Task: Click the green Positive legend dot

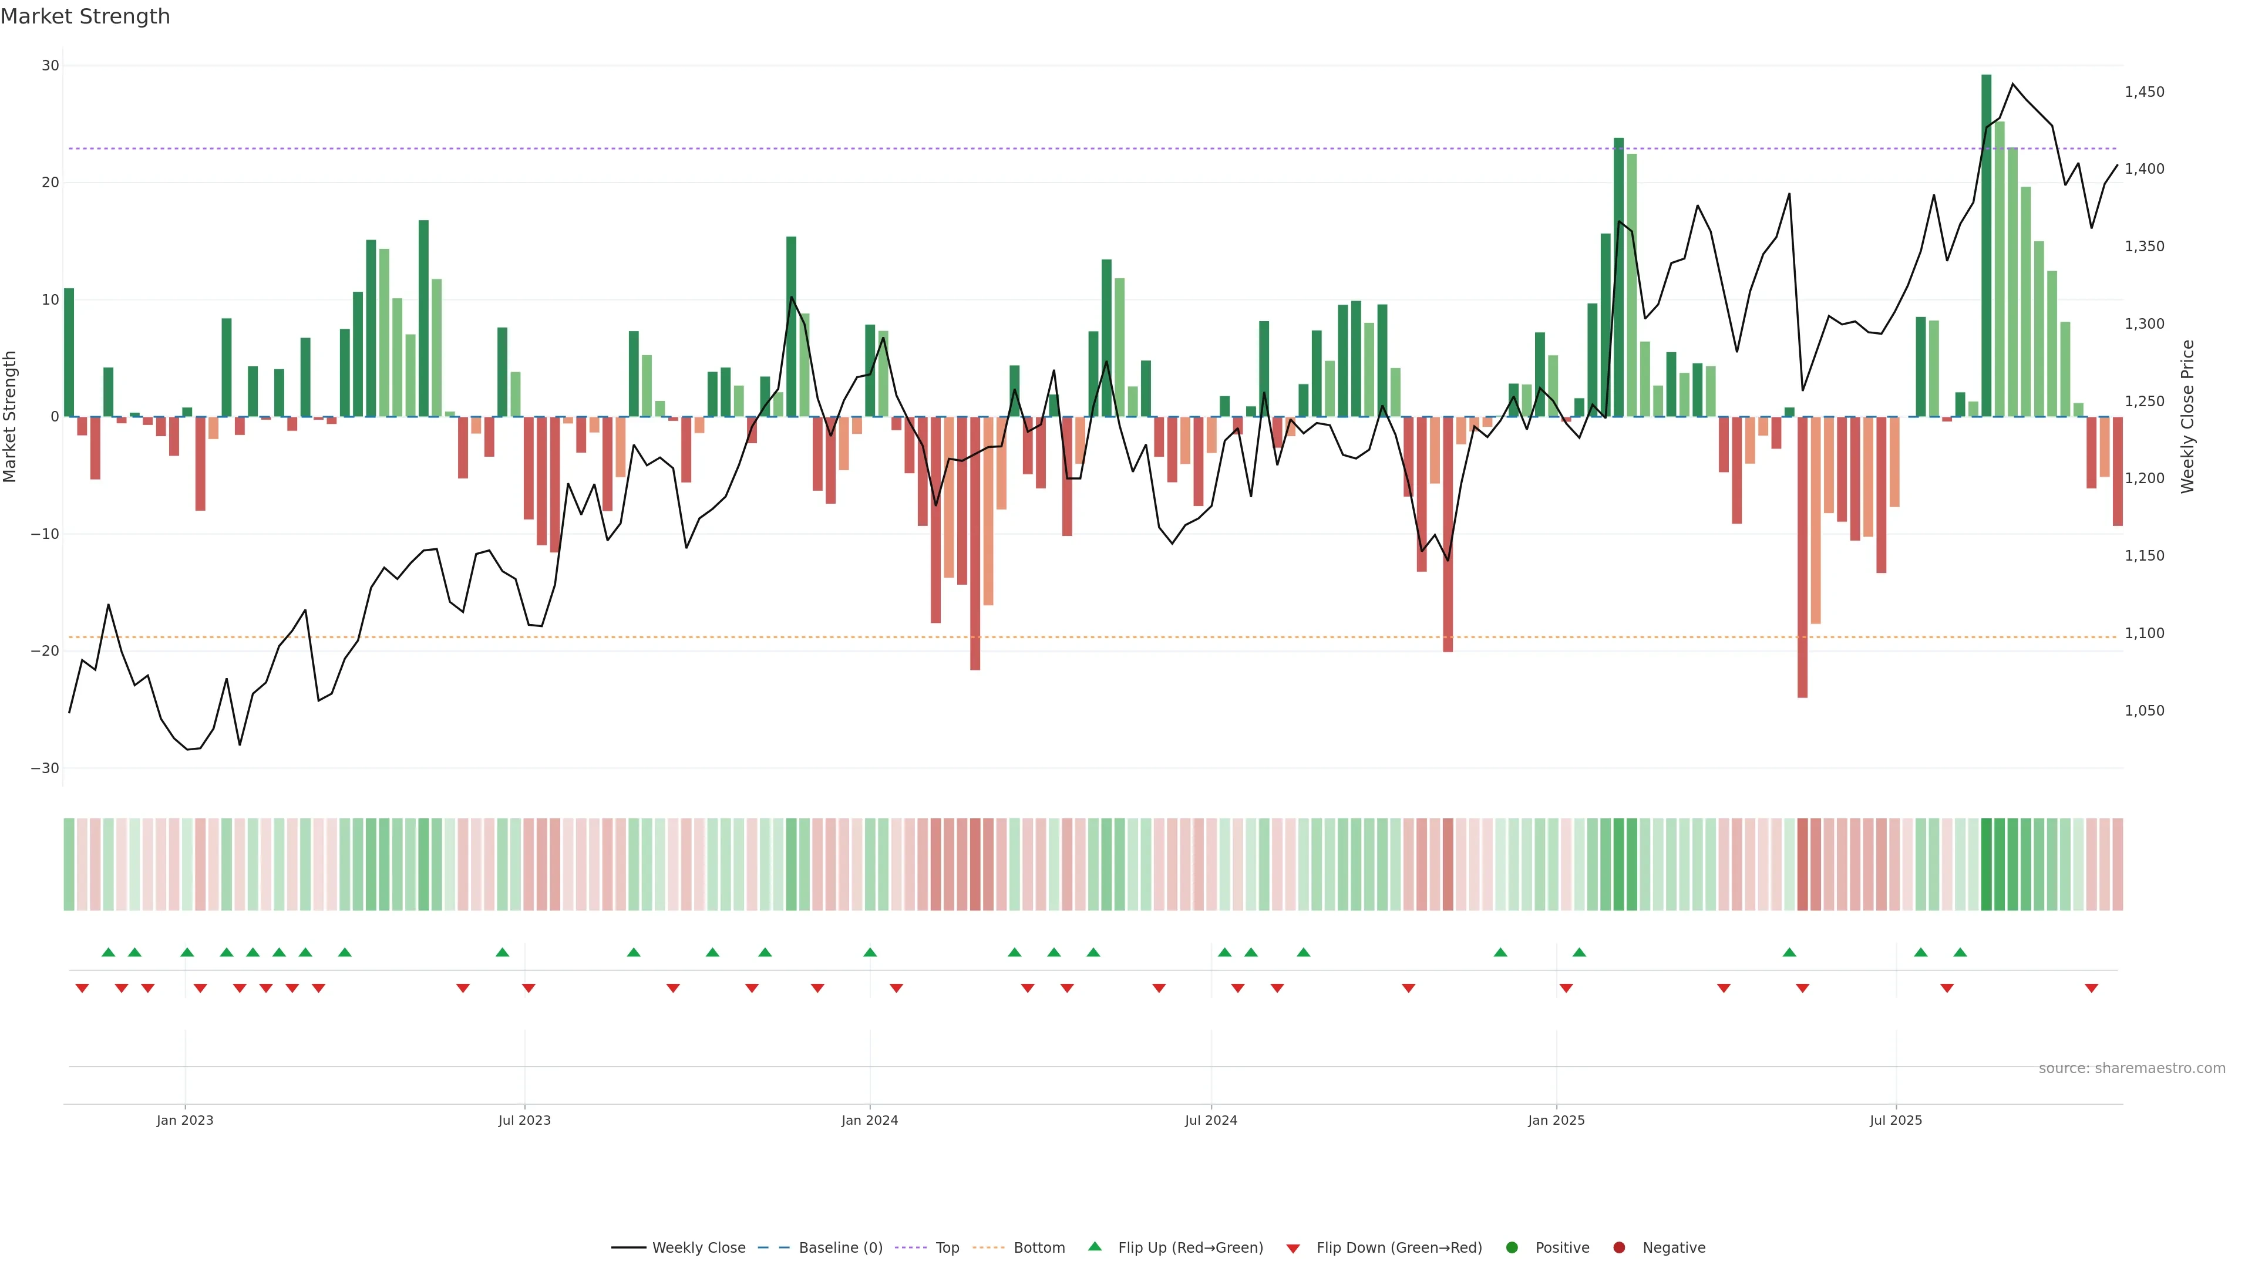Action: [x=1512, y=1247]
